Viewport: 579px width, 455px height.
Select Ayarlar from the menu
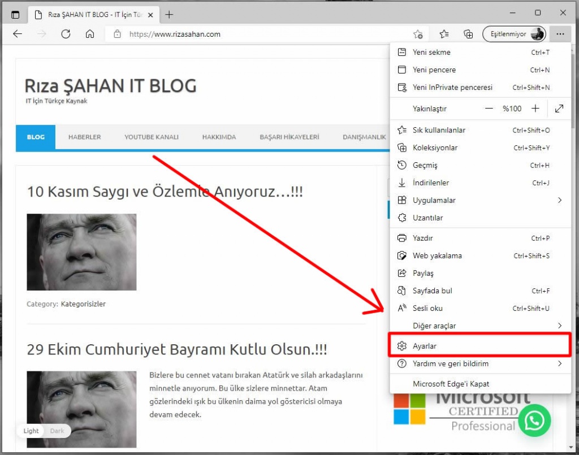[424, 345]
